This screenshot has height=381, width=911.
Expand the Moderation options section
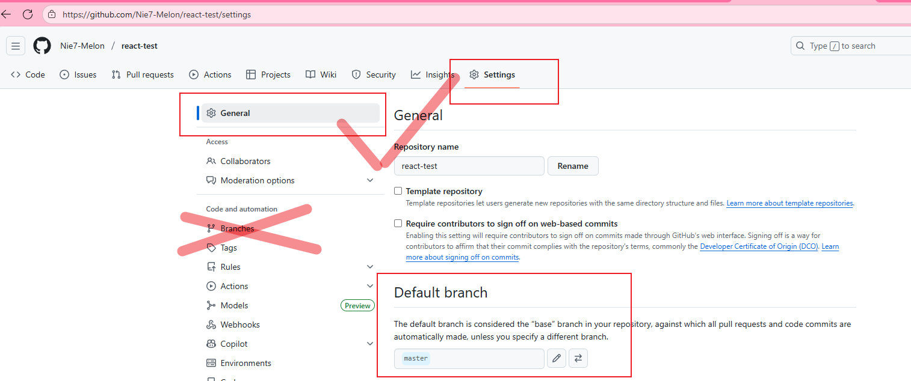370,180
